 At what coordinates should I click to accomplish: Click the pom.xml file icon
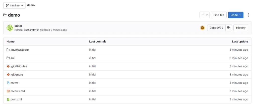coord(8,99)
